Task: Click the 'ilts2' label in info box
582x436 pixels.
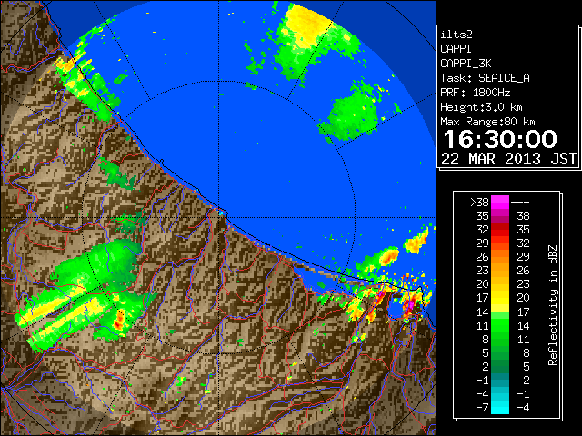Action: coord(457,35)
